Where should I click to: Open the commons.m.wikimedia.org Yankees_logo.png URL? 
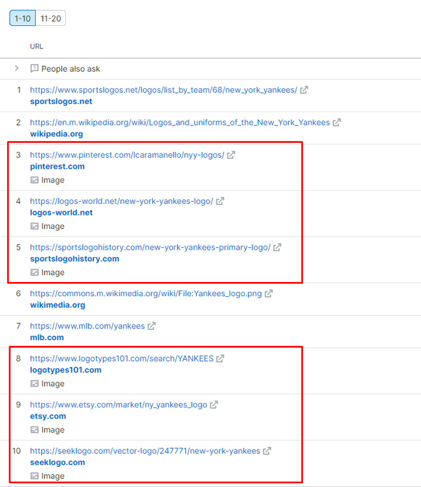tap(146, 294)
